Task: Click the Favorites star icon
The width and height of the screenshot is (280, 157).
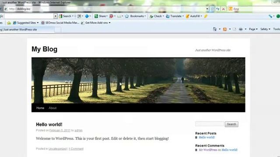Action: tap(9, 23)
